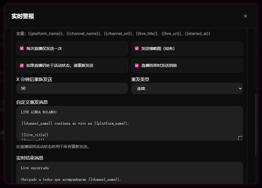Click the 在直播保持活动状态时用于所有重新发送 hint text
The height and width of the screenshot is (188, 262).
click(x=53, y=147)
